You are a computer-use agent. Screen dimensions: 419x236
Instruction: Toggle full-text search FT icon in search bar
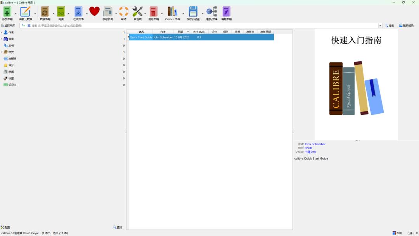23,26
